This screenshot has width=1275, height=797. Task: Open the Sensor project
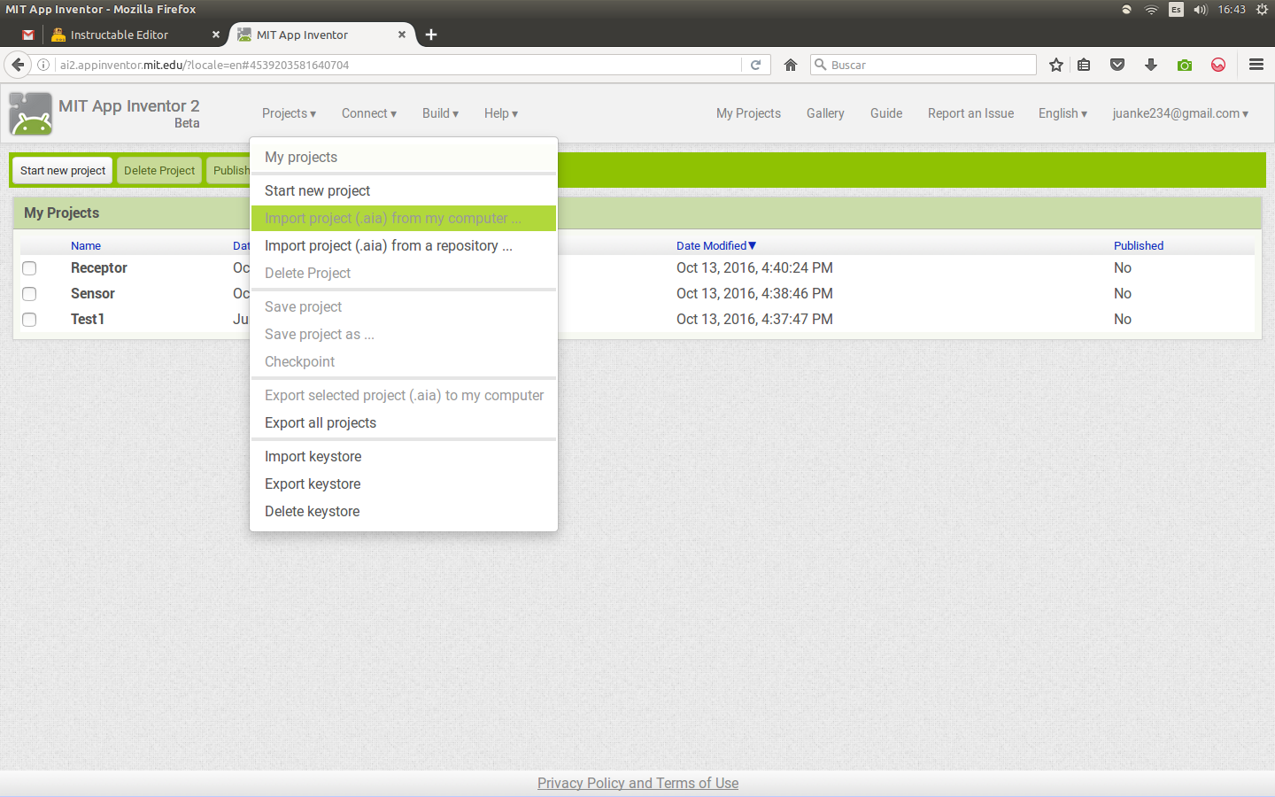(x=93, y=293)
